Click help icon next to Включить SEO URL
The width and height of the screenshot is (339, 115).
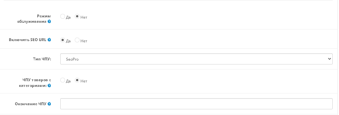pos(49,39)
